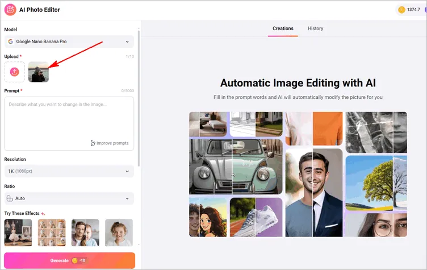Open the orange t-shirt sample image
Image resolution: width=427 pixels, height=270 pixels.
coord(314,128)
